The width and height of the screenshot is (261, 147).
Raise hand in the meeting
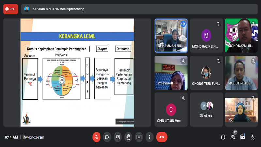click(128, 137)
